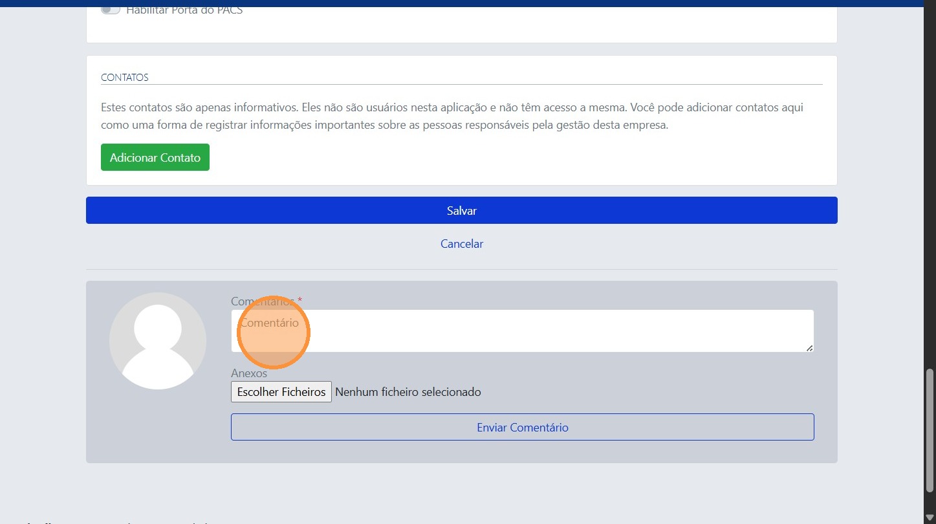The width and height of the screenshot is (936, 524).
Task: Click the vertical scrollbar thumb
Action: pyautogui.click(x=930, y=430)
